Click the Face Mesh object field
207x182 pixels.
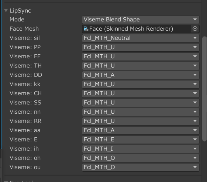(x=137, y=29)
